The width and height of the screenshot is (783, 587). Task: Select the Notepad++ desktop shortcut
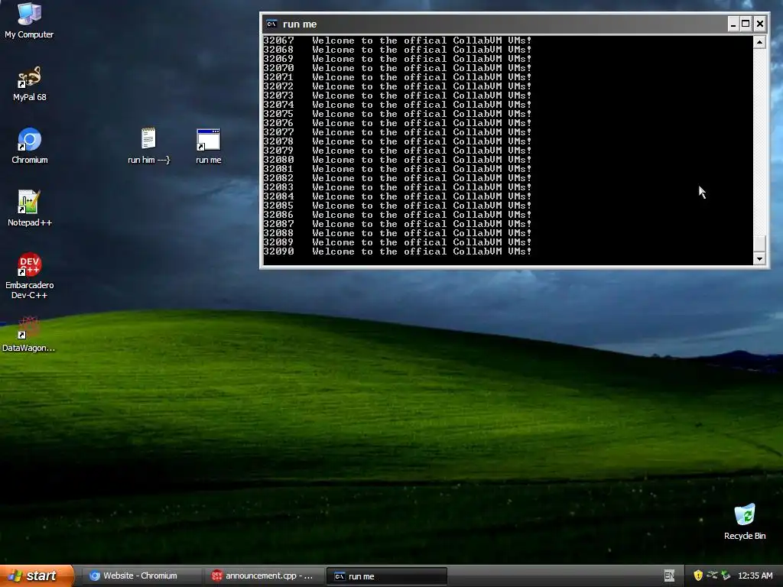[30, 209]
